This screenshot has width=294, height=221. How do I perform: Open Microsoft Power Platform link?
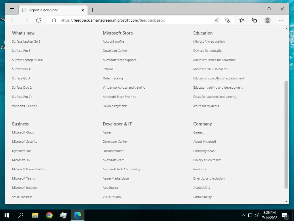[30, 169]
